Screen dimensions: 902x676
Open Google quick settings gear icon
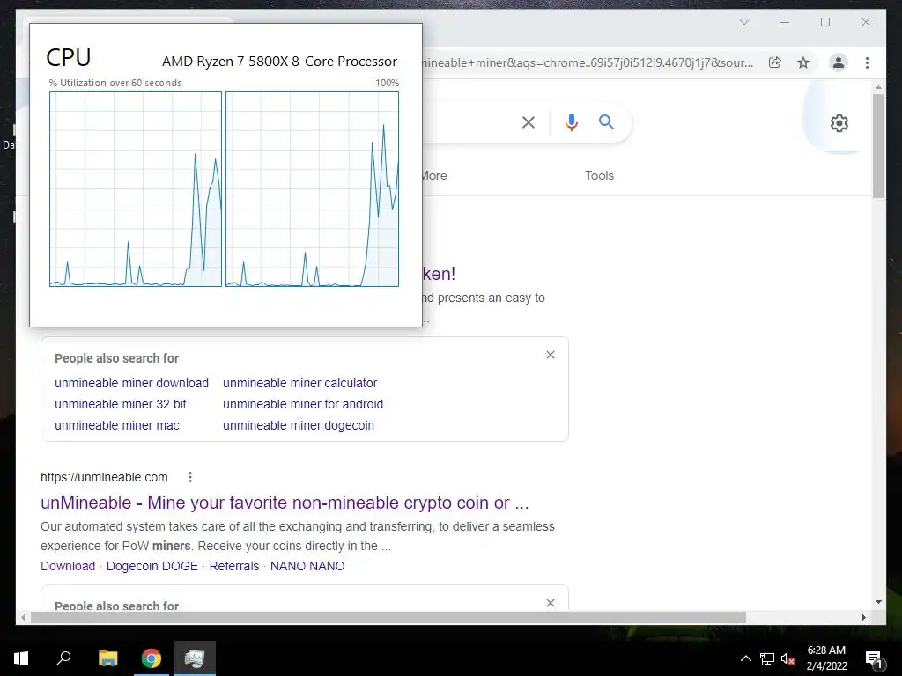click(x=839, y=123)
